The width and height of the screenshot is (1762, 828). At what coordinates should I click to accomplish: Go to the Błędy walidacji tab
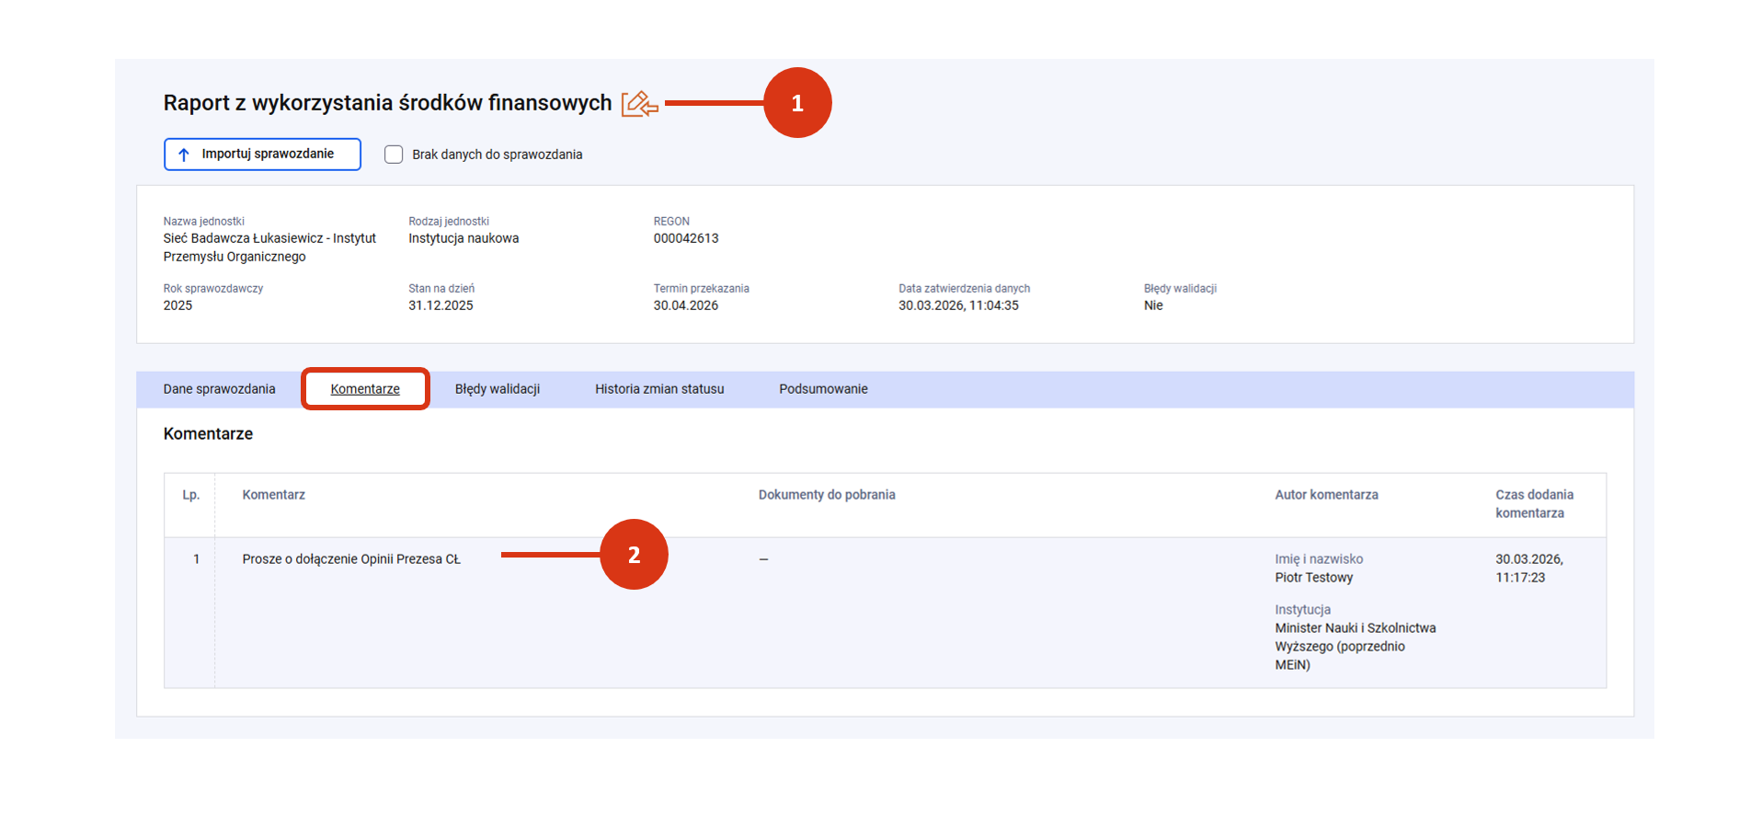[x=497, y=389]
